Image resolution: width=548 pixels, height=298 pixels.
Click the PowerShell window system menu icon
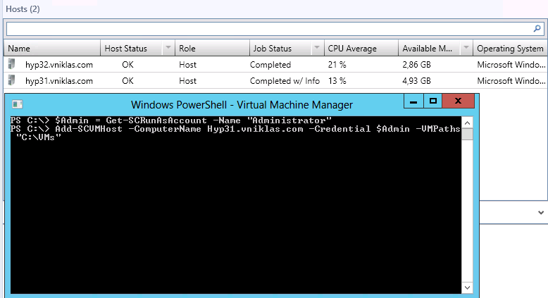tap(17, 104)
